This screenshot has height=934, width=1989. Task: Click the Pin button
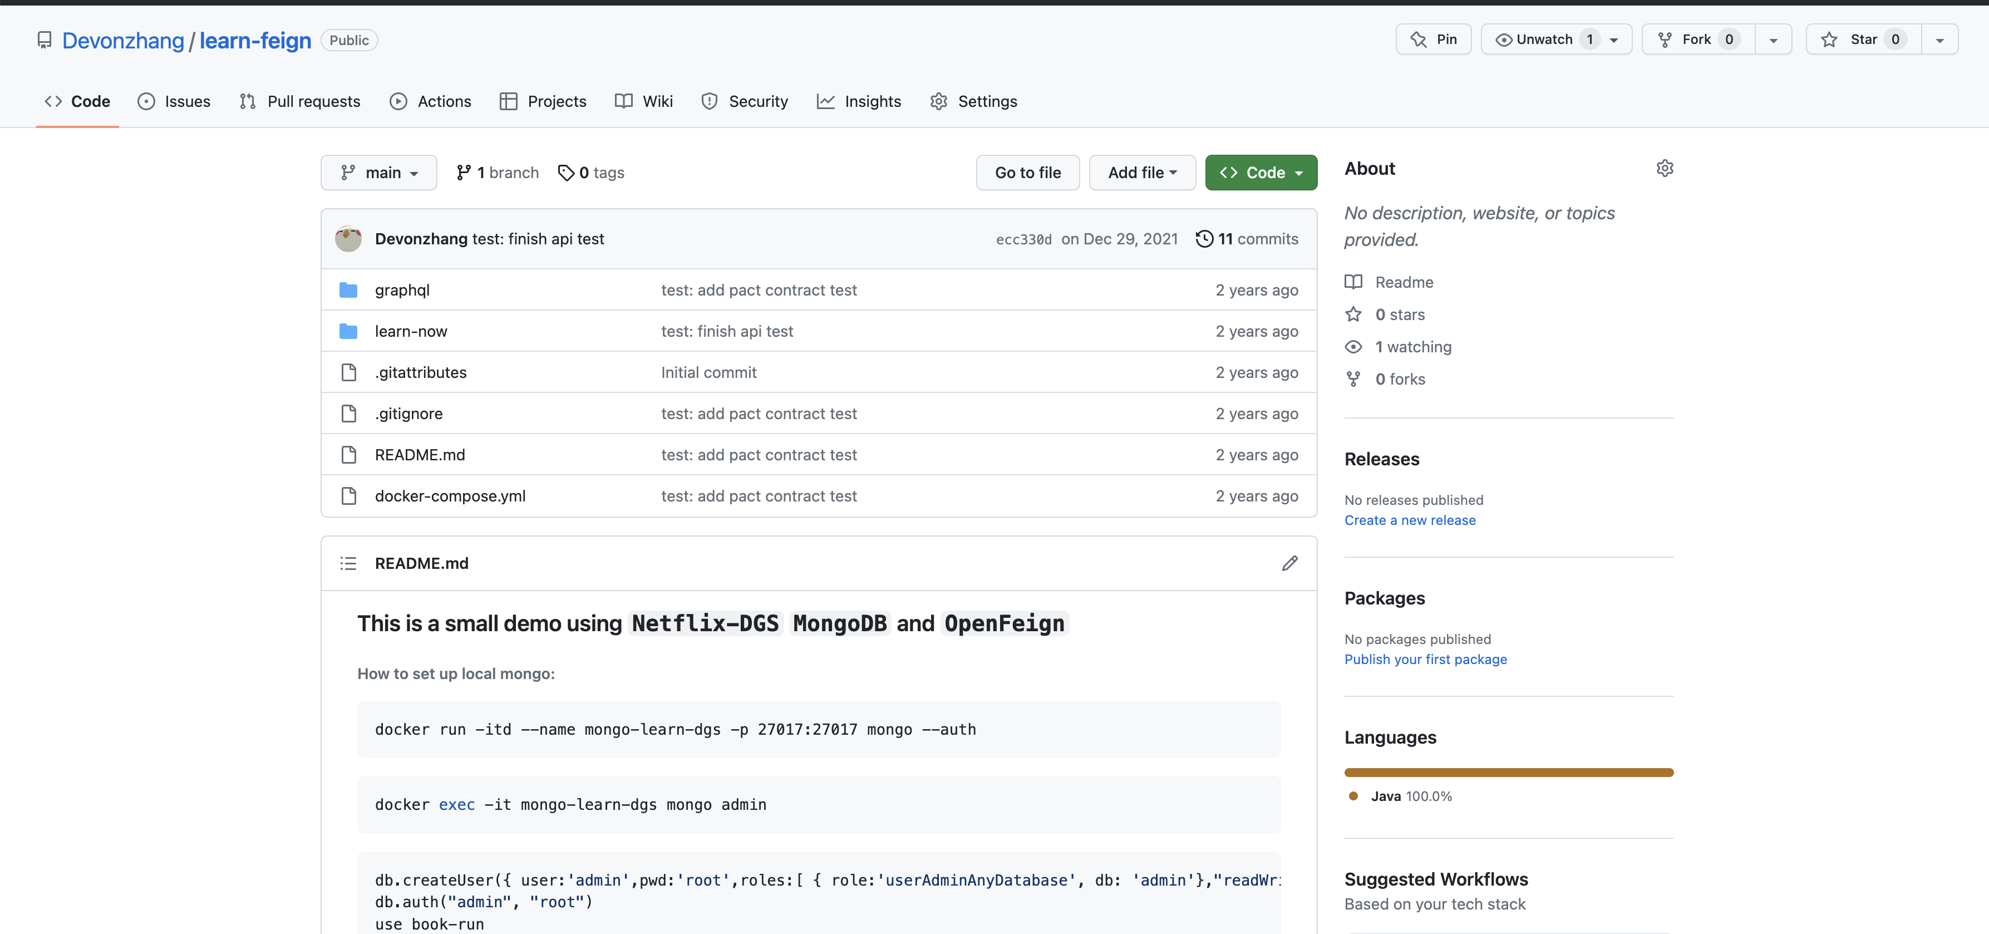(x=1433, y=40)
